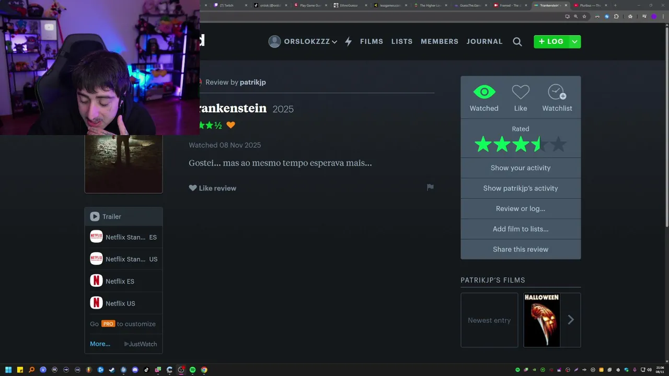Toggle the Watched eye icon
The image size is (669, 376).
click(x=484, y=92)
